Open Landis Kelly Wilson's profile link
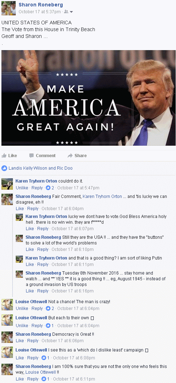The width and height of the screenshot is (176, 383). coord(28,168)
